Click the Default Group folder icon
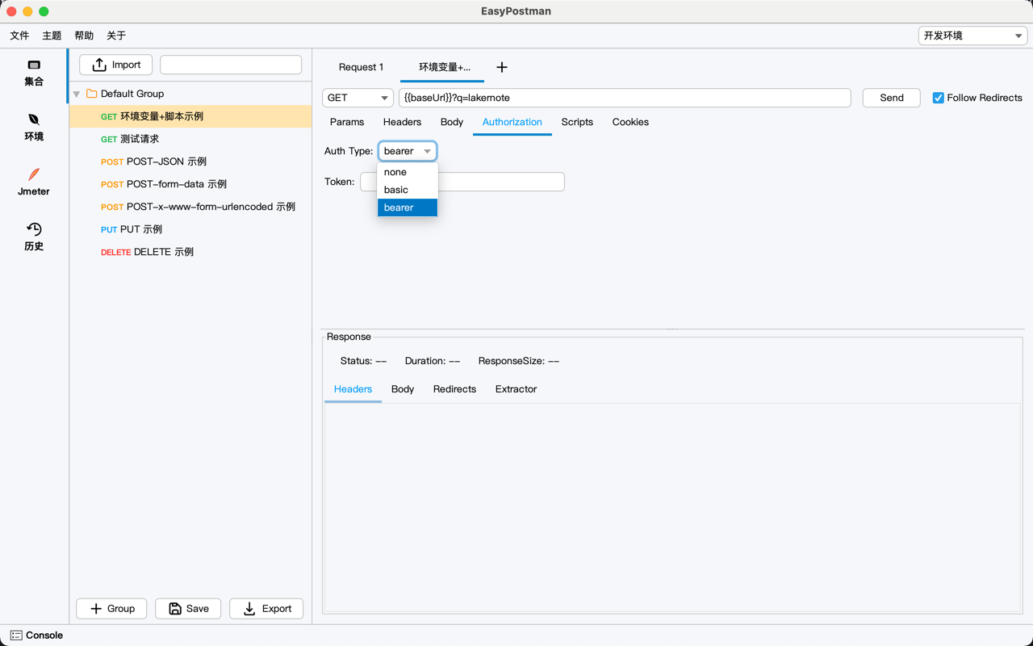This screenshot has height=646, width=1033. pyautogui.click(x=91, y=94)
